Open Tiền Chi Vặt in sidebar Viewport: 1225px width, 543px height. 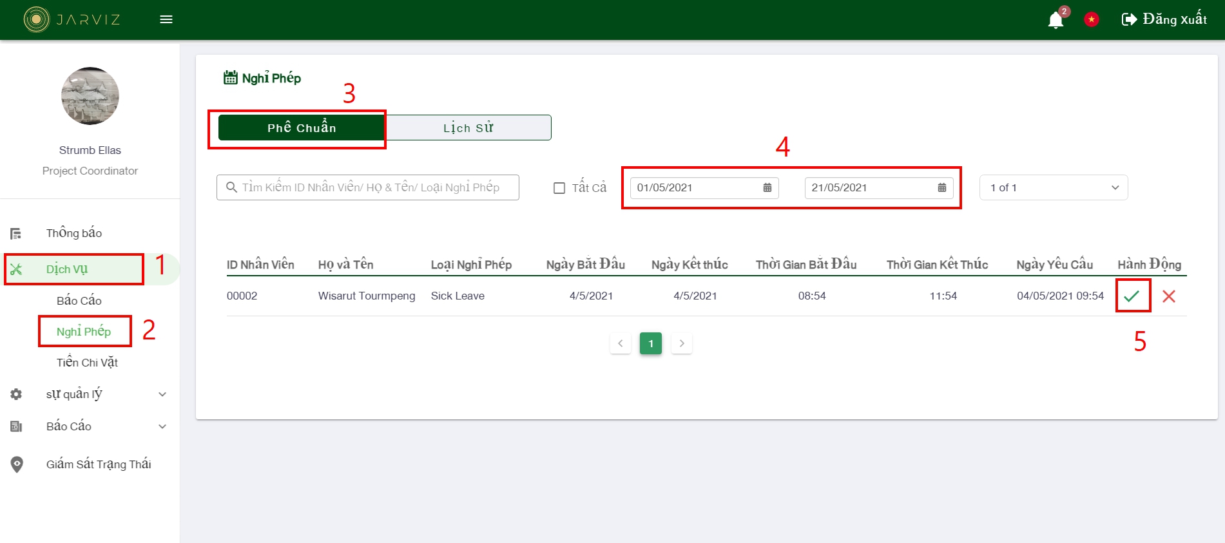tap(87, 363)
